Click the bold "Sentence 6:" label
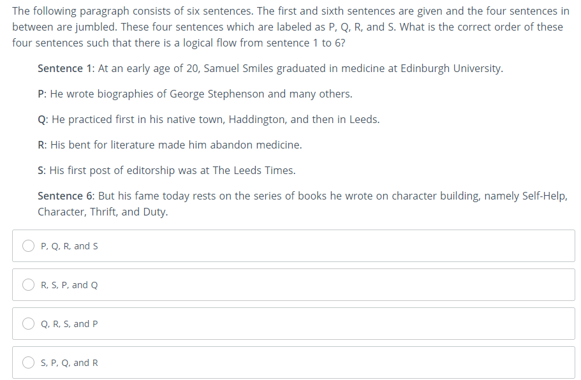The width and height of the screenshot is (581, 380). (x=66, y=196)
